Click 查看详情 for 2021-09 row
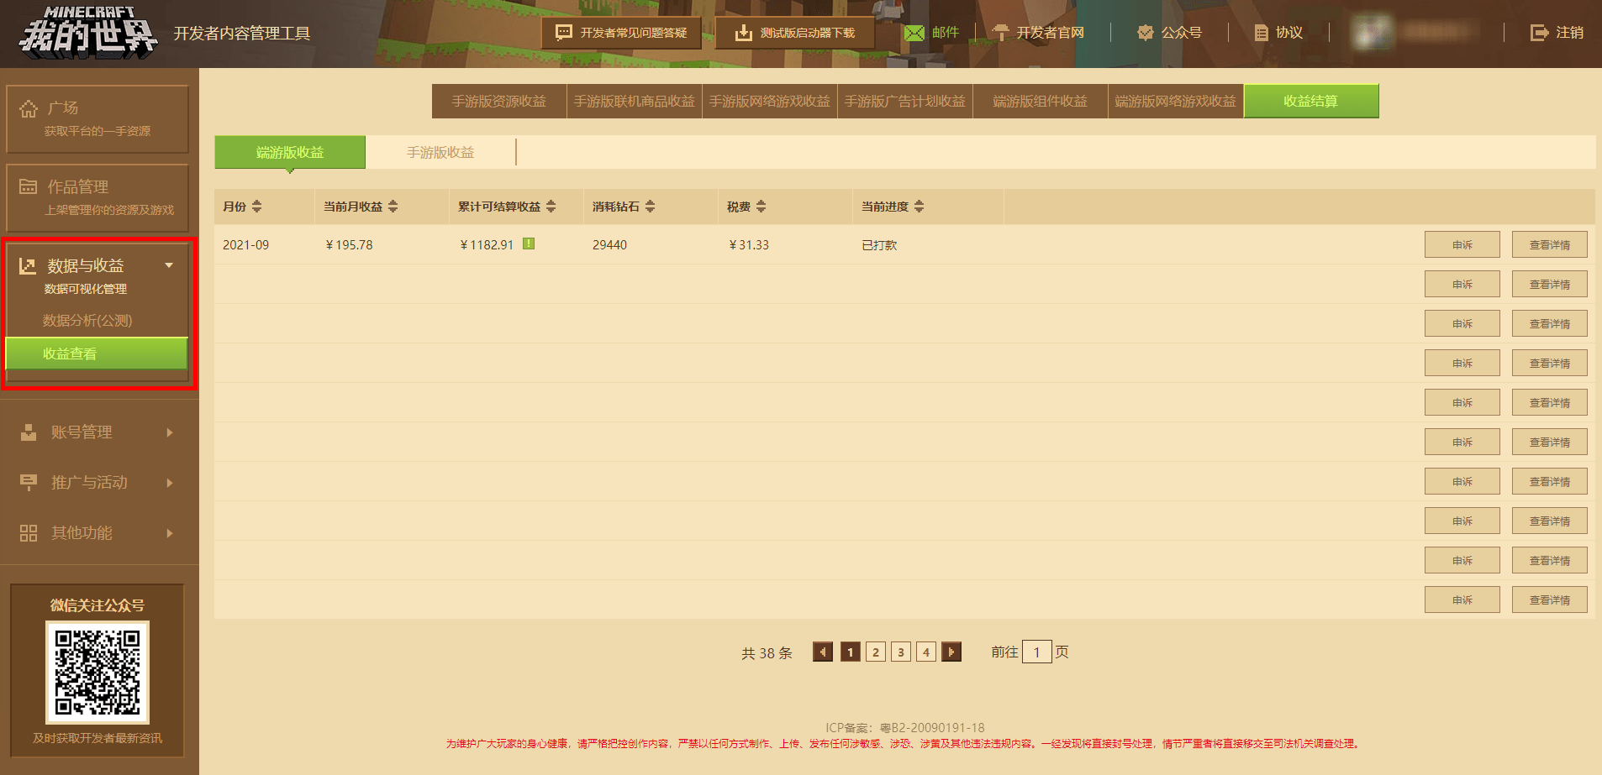1602x775 pixels. (1550, 244)
